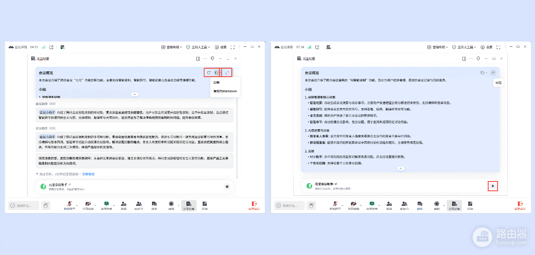Pin the left 元宝纪要 panel
The image size is (535, 255).
pyautogui.click(x=212, y=58)
